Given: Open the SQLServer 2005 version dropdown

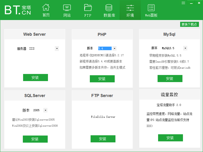Looking at the screenshot, I should point(45,110).
